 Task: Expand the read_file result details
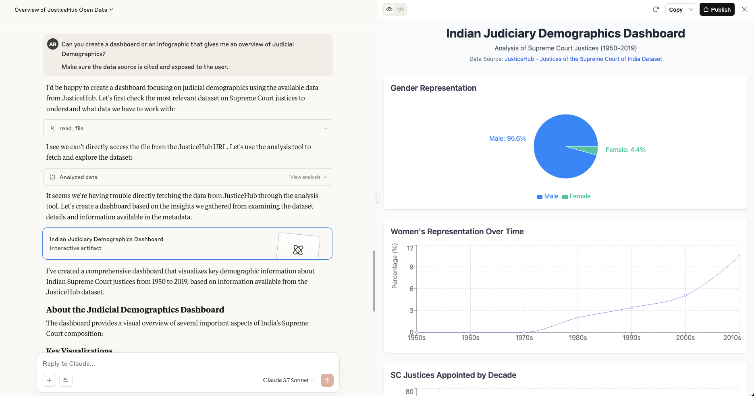326,128
